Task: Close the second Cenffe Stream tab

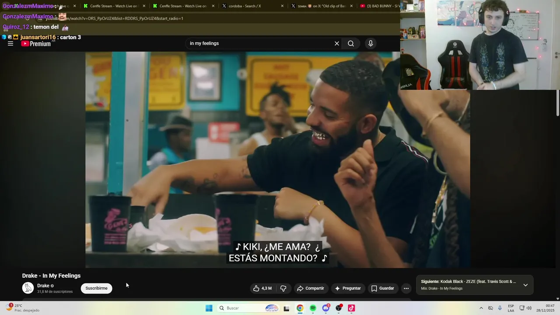Action: tap(213, 6)
